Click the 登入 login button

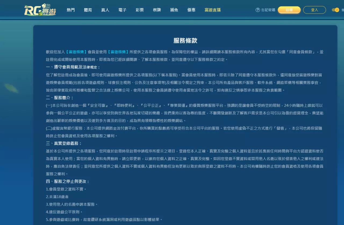click(314, 10)
